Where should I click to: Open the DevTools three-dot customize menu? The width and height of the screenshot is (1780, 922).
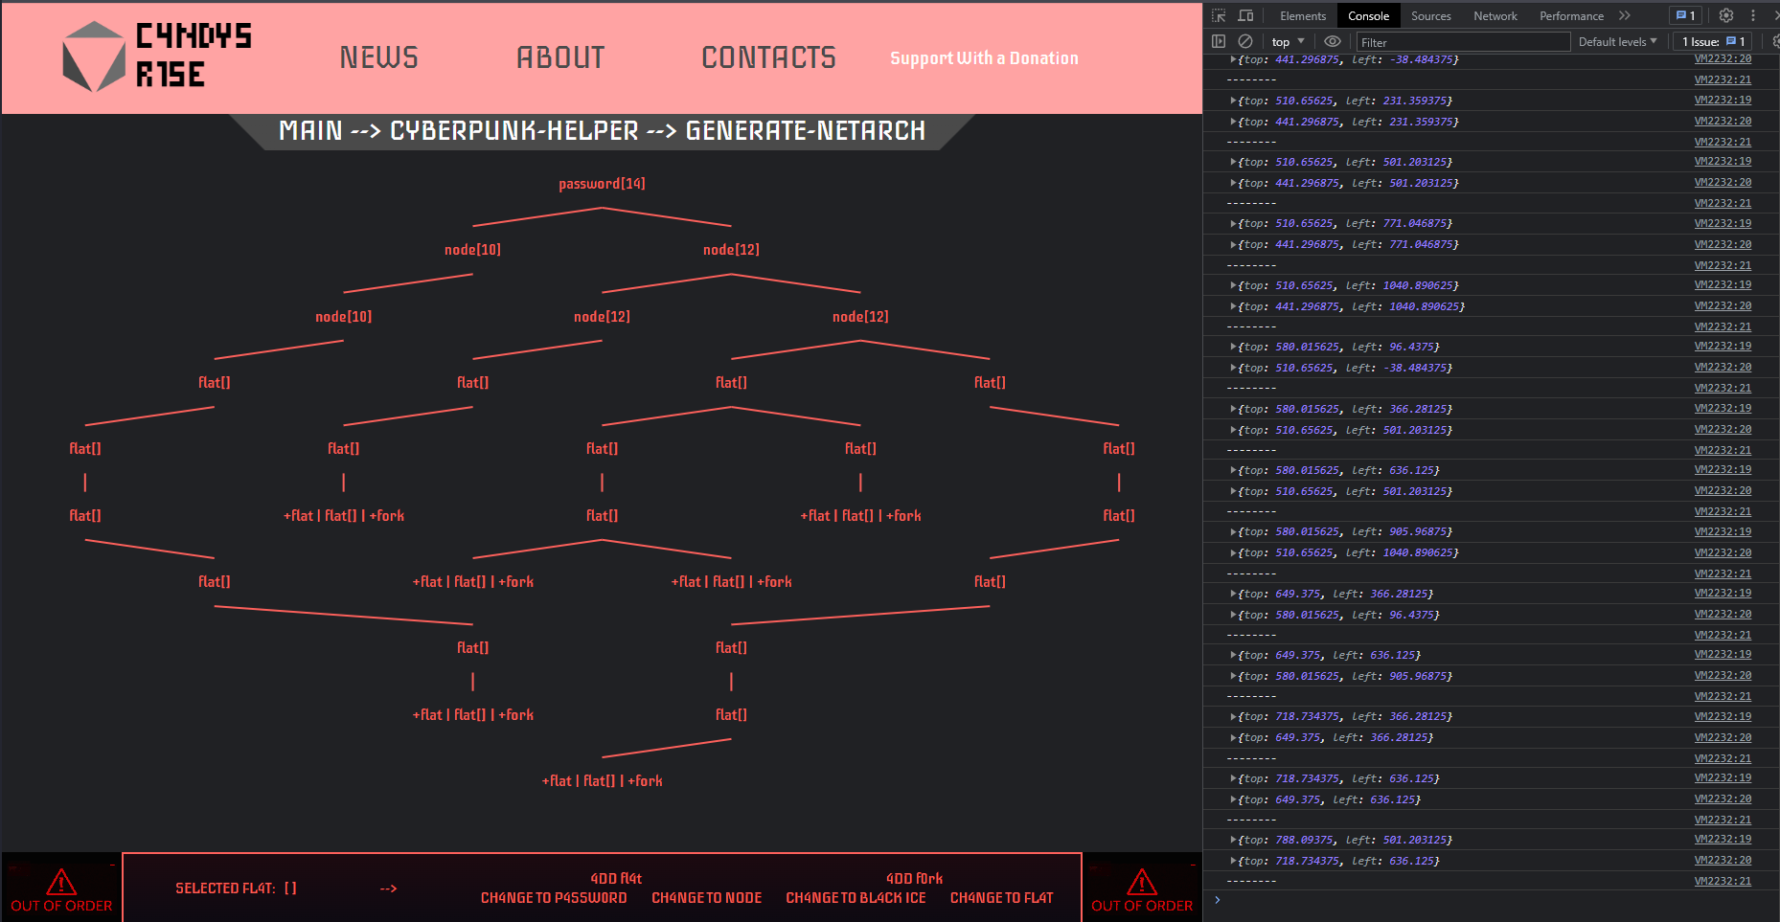click(x=1753, y=15)
